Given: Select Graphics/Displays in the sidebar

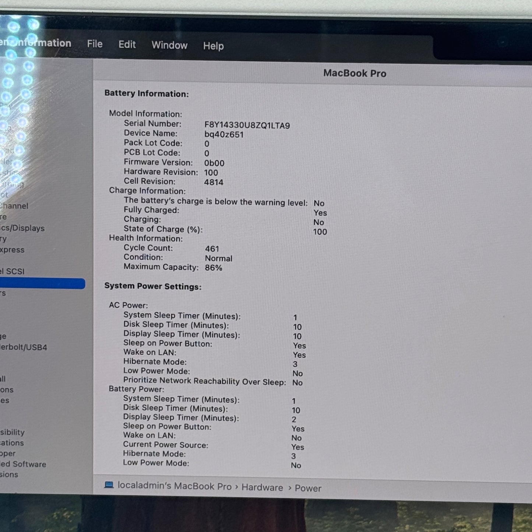Looking at the screenshot, I should [22, 228].
